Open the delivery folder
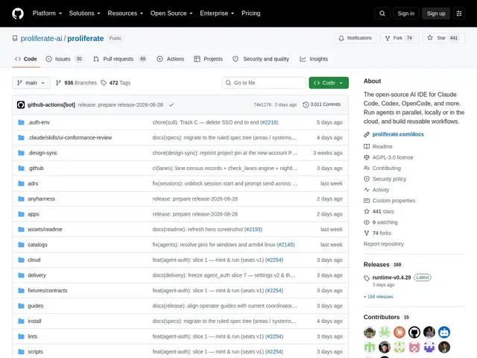The height and width of the screenshot is (358, 477). (37, 275)
